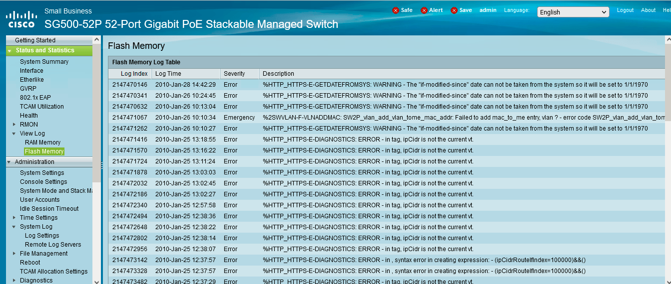The width and height of the screenshot is (671, 284).
Task: Expand the RMON tree node
Action: coord(14,125)
